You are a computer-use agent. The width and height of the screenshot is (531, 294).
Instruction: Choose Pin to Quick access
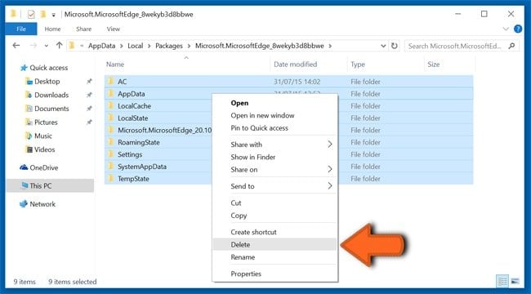275,128
